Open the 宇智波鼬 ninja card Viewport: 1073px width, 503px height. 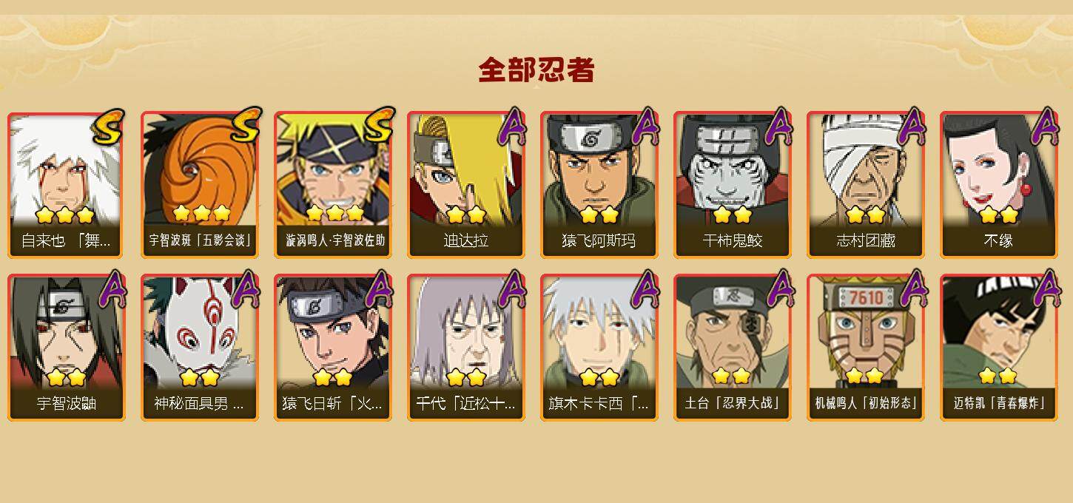67,348
